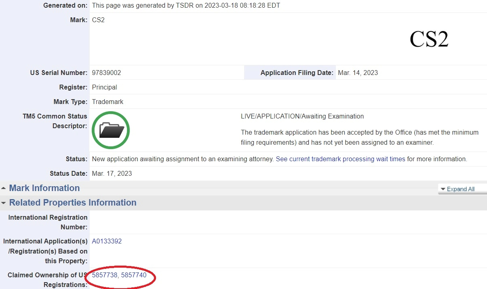Click the green folder status icon

pyautogui.click(x=110, y=130)
